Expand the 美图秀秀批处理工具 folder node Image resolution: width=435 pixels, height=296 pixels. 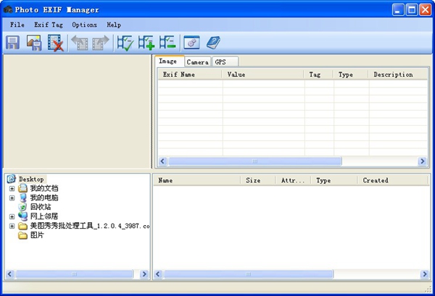coord(12,226)
